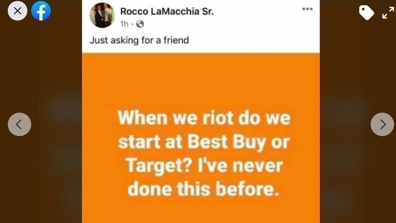Go to Facebook home via logo

[x=41, y=11]
